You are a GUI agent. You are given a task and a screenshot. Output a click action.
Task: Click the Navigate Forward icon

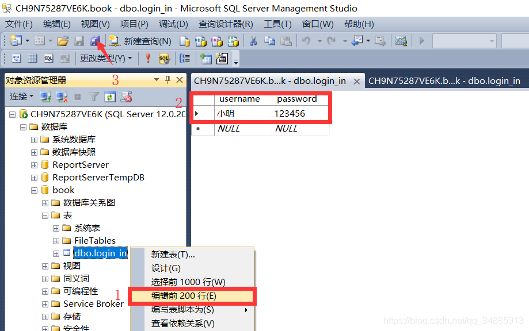[380, 41]
